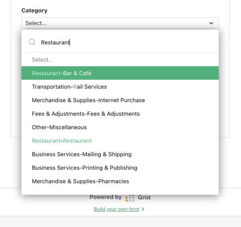
Task: Click the Grist wordmark in the footer
Action: coord(145,197)
